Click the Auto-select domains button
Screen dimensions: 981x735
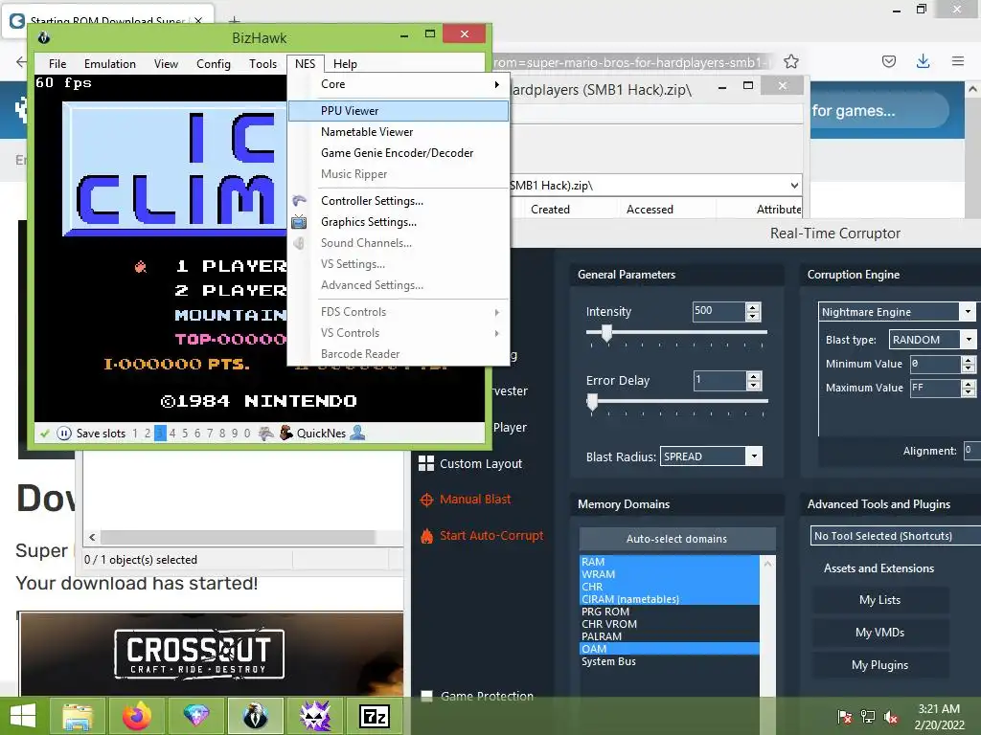(677, 539)
